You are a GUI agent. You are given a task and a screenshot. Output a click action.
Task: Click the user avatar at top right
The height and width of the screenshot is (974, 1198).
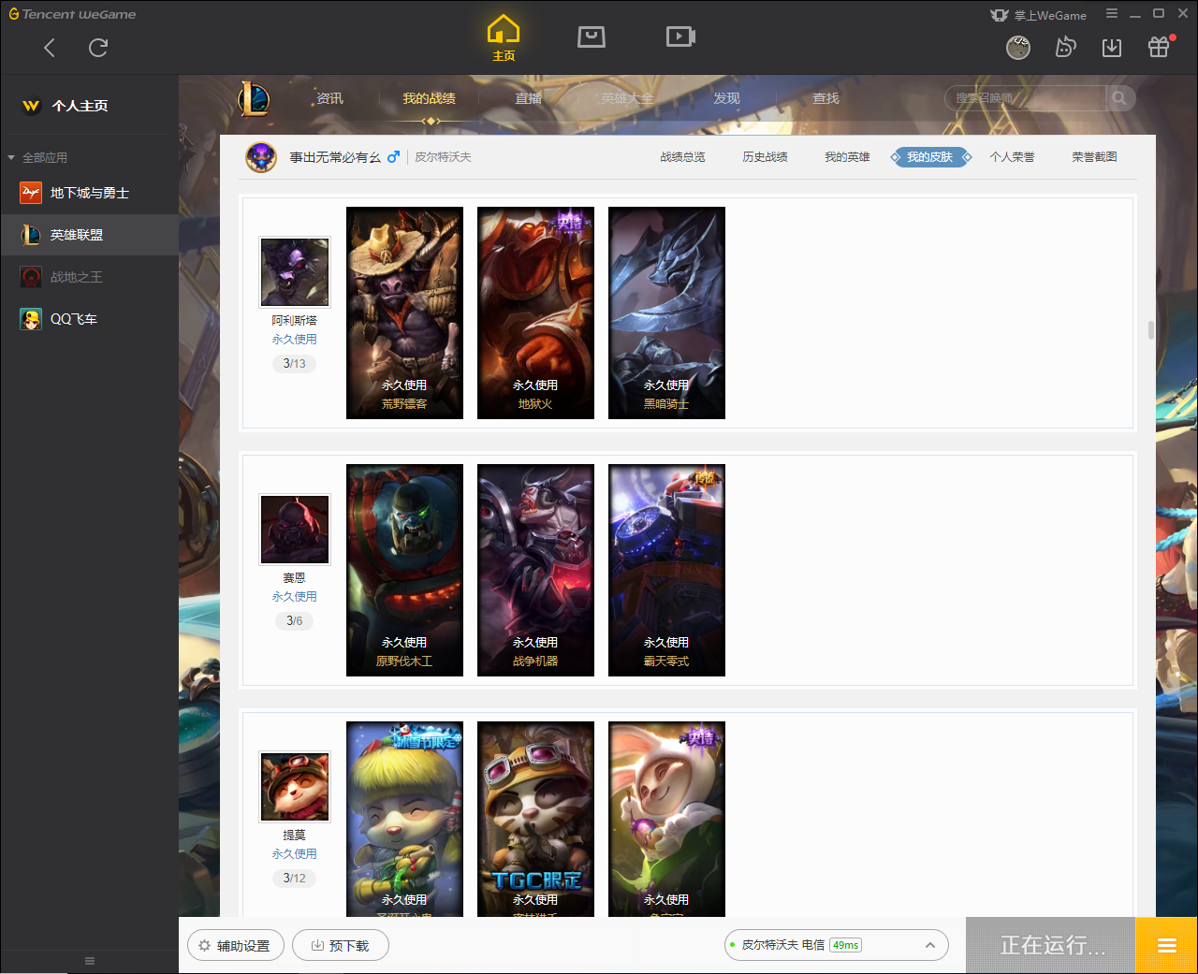pos(1018,47)
